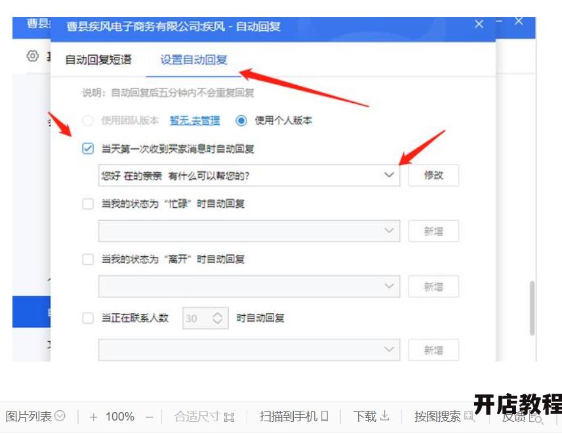The width and height of the screenshot is (562, 435).
Task: Switch to the 设置自动回复 tab
Action: point(193,60)
